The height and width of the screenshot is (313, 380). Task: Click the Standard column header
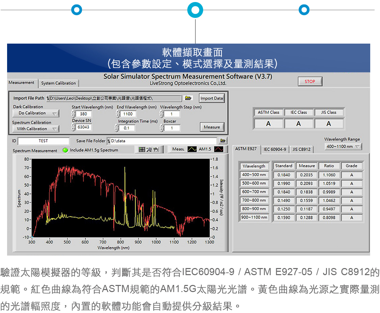284,166
